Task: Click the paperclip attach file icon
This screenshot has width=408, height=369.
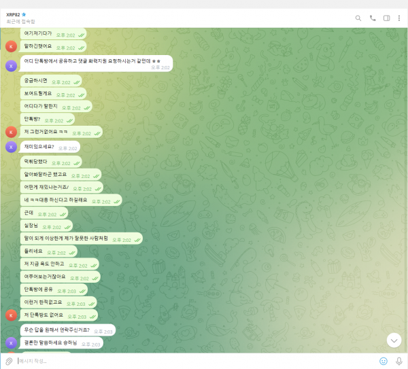Action: 9,361
